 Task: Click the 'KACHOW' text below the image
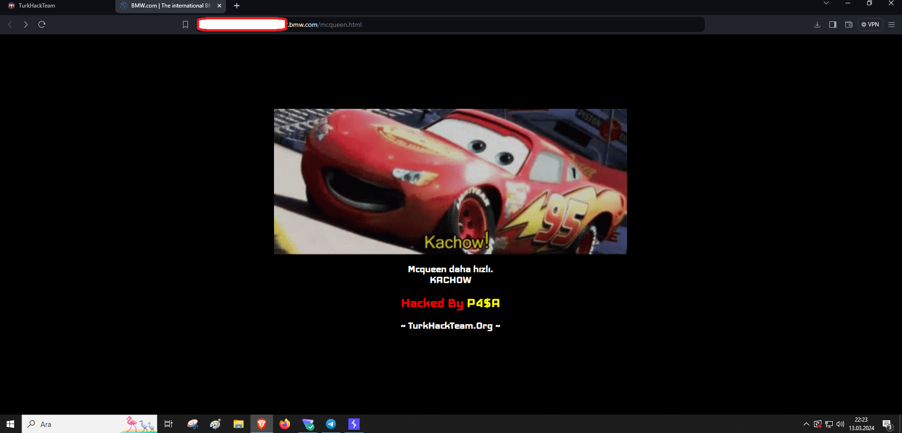point(451,280)
